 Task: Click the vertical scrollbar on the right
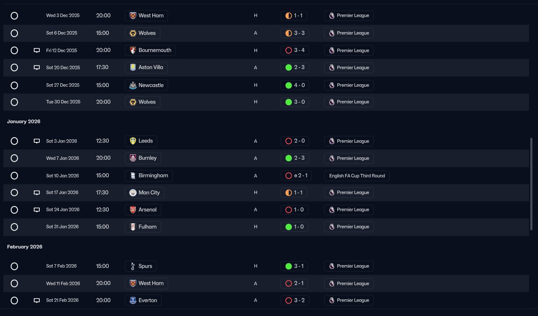pyautogui.click(x=532, y=184)
